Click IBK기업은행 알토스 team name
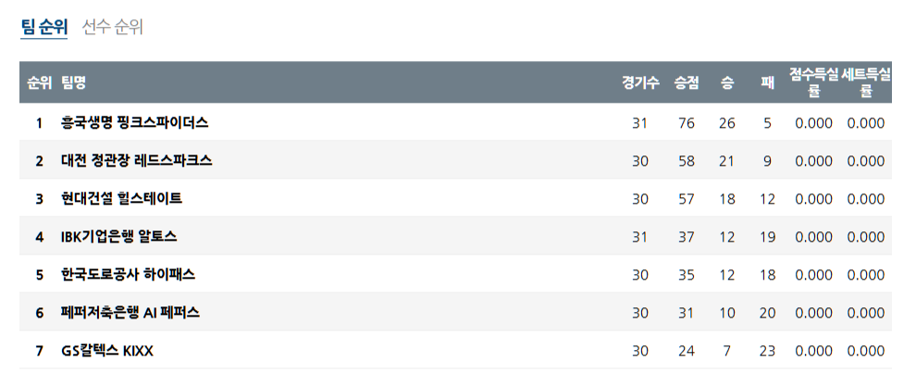This screenshot has height=375, width=916. [118, 236]
